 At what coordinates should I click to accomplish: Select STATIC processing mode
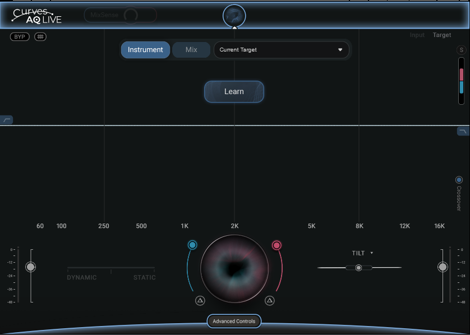144,277
